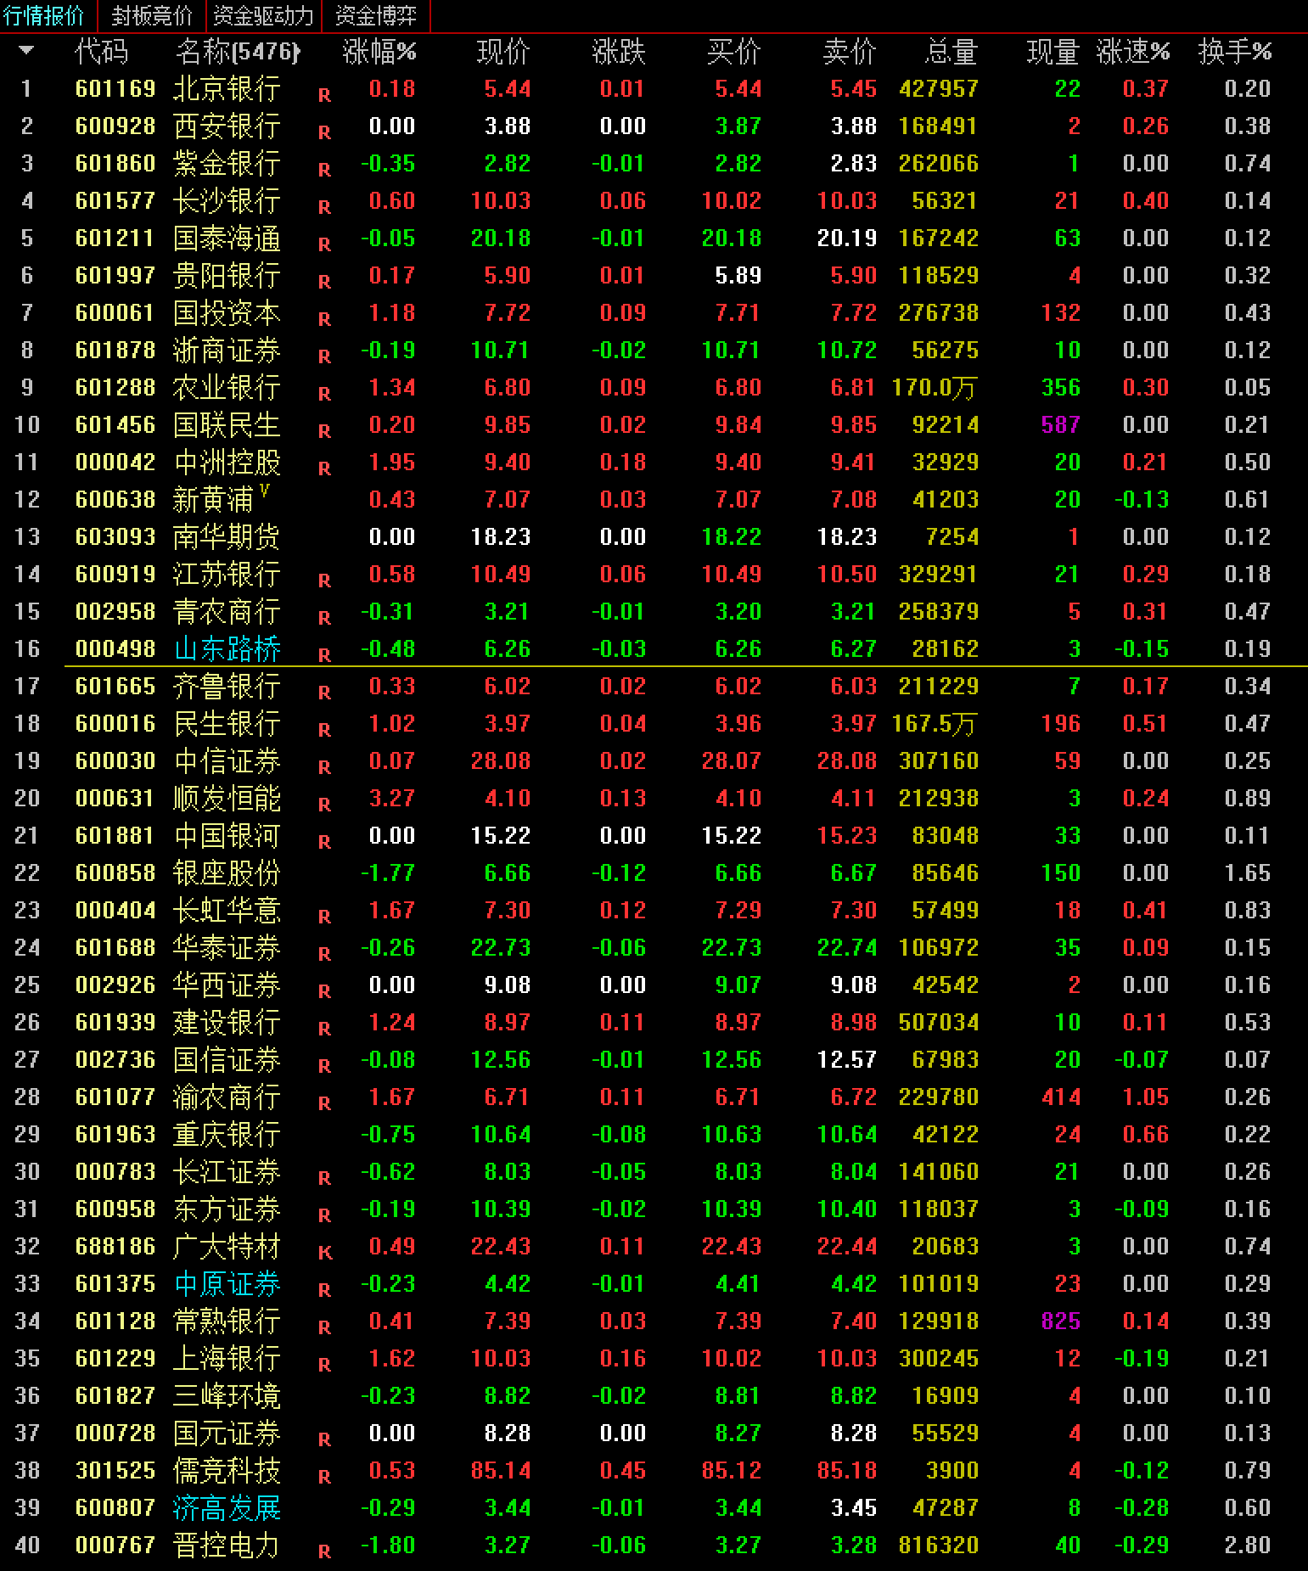Select stock name 重庆银行

click(x=227, y=1135)
